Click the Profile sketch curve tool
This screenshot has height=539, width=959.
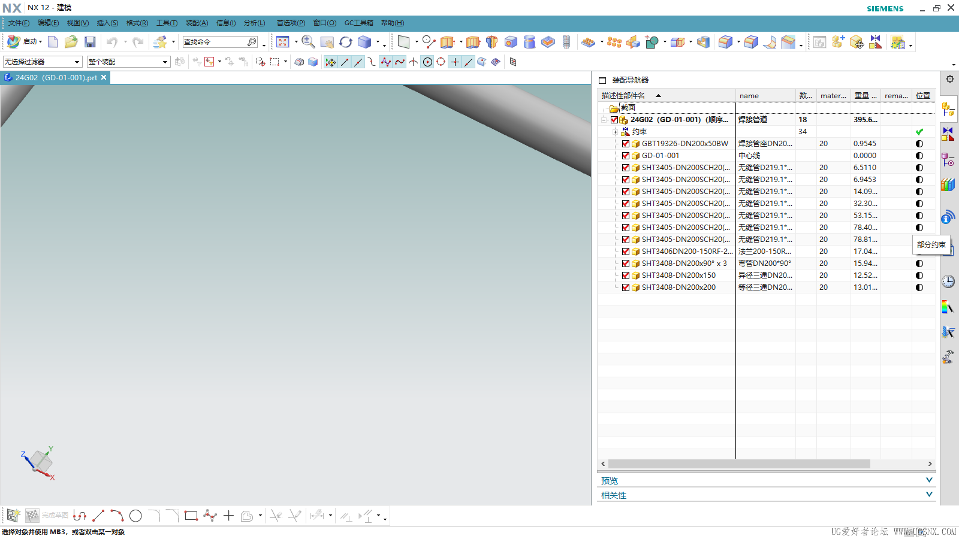pyautogui.click(x=80, y=516)
